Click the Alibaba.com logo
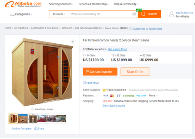Viewport: 195px width, 139px height. point(23,4)
